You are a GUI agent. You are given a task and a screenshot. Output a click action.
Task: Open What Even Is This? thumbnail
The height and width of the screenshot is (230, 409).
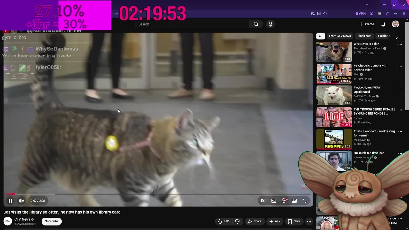tap(334, 52)
